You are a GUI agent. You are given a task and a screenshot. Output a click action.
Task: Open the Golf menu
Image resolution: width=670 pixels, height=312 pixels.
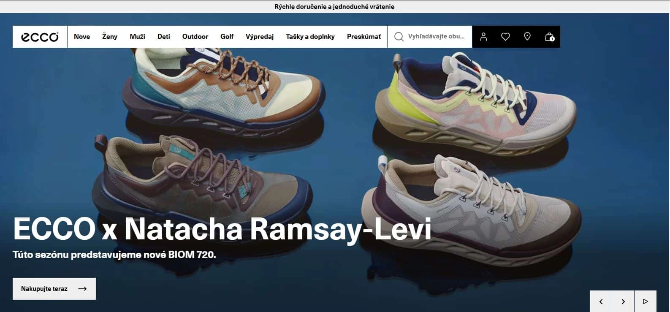[227, 37]
